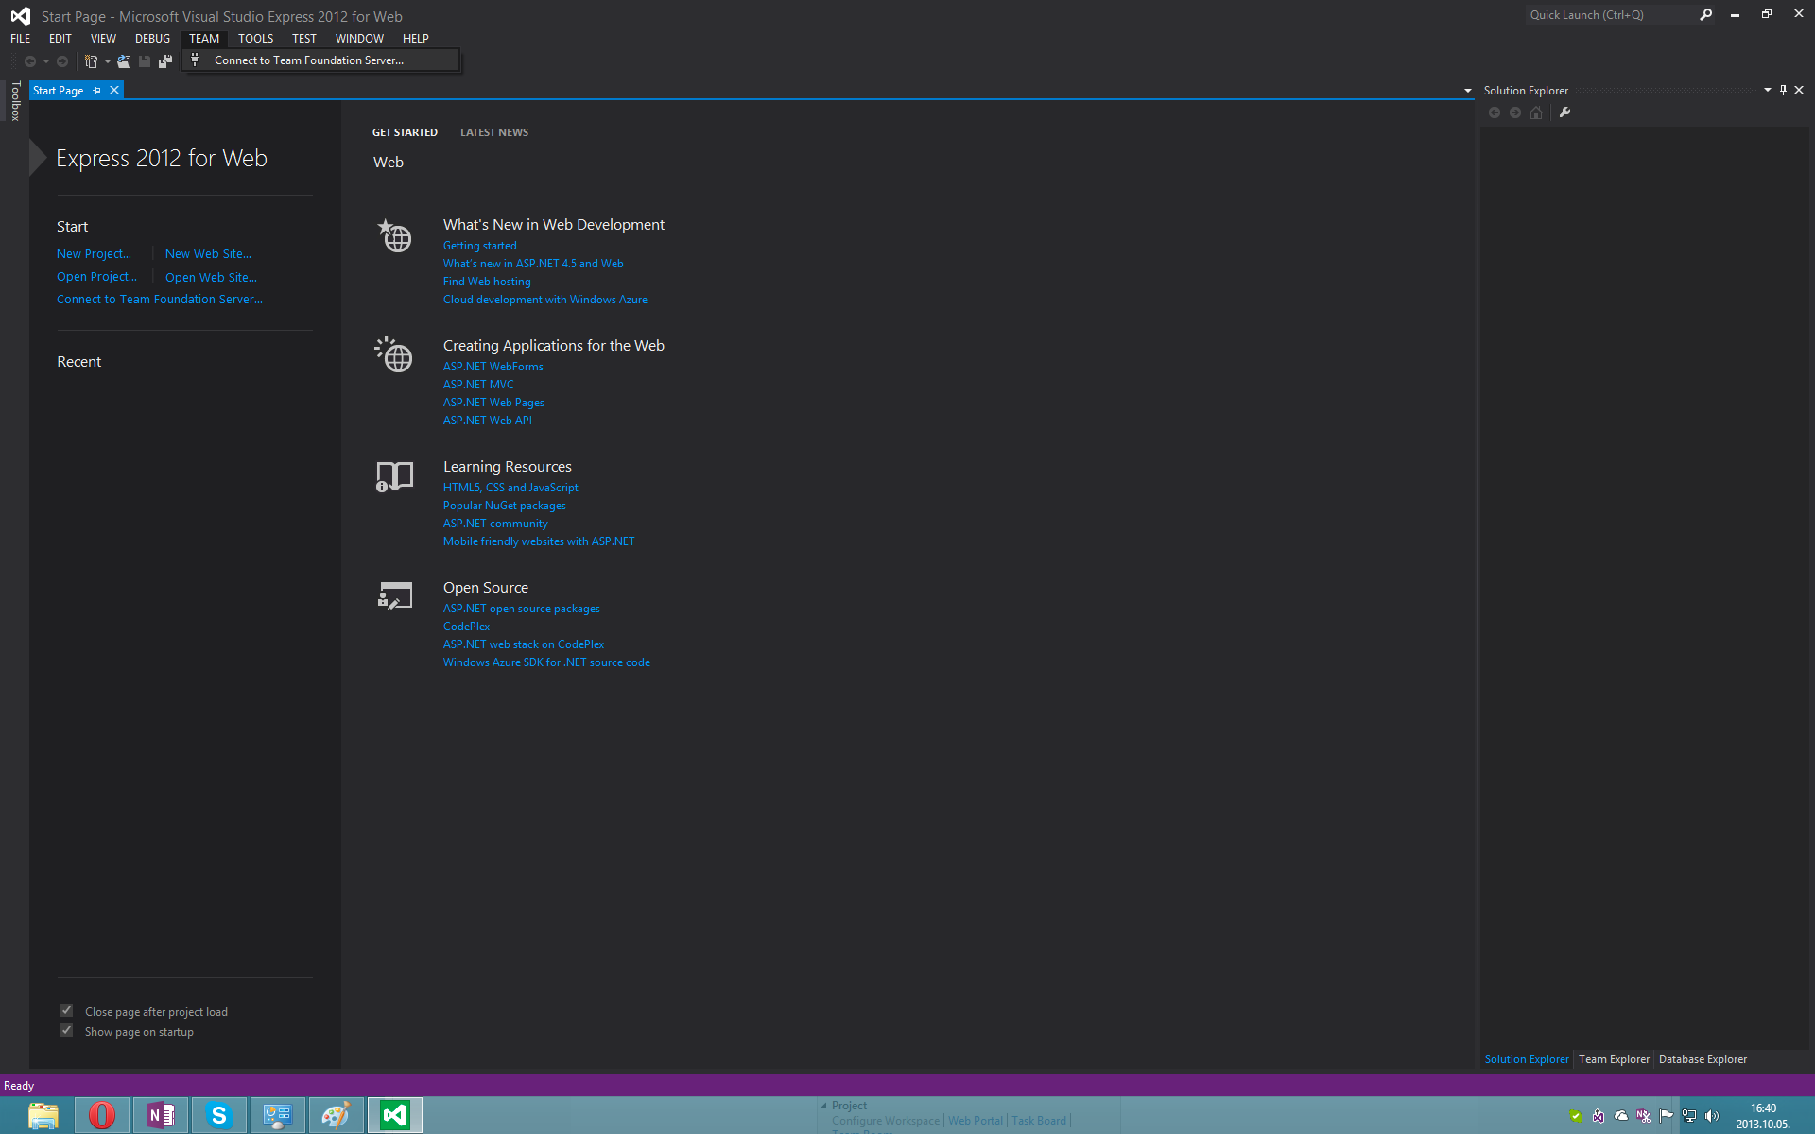Open Paint from the taskbar
The width and height of the screenshot is (1815, 1134).
click(x=337, y=1116)
